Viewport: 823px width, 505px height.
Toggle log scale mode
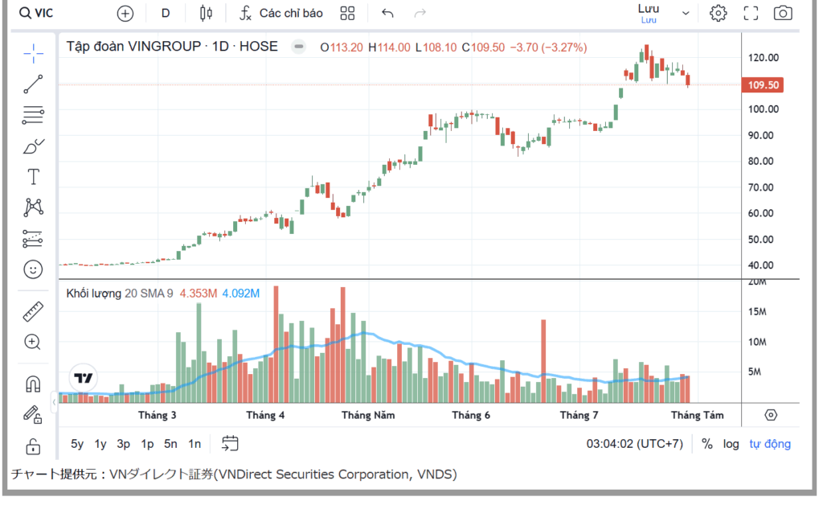731,444
